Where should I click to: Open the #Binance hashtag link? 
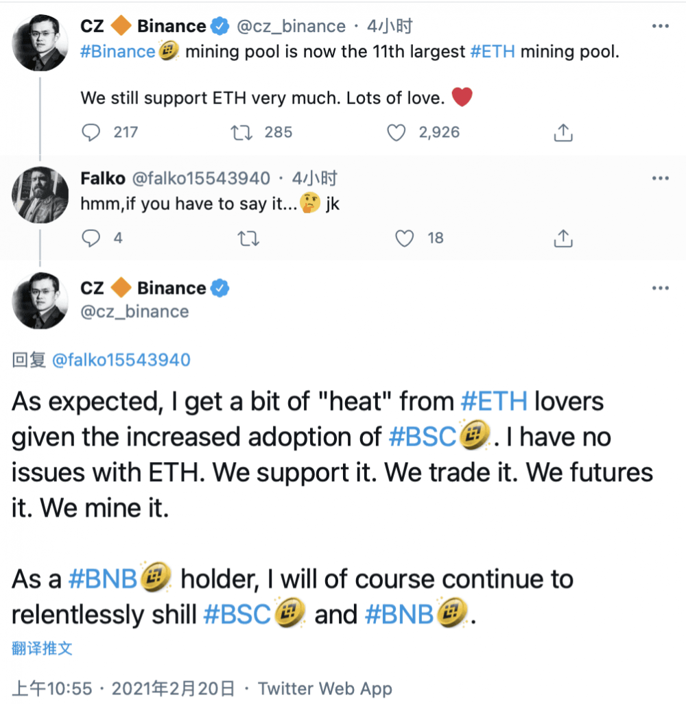(x=118, y=52)
